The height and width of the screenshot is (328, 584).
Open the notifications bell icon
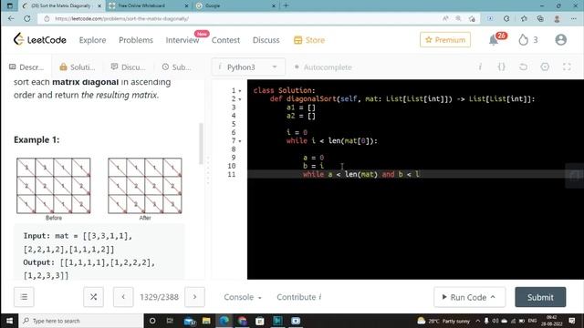tap(494, 40)
